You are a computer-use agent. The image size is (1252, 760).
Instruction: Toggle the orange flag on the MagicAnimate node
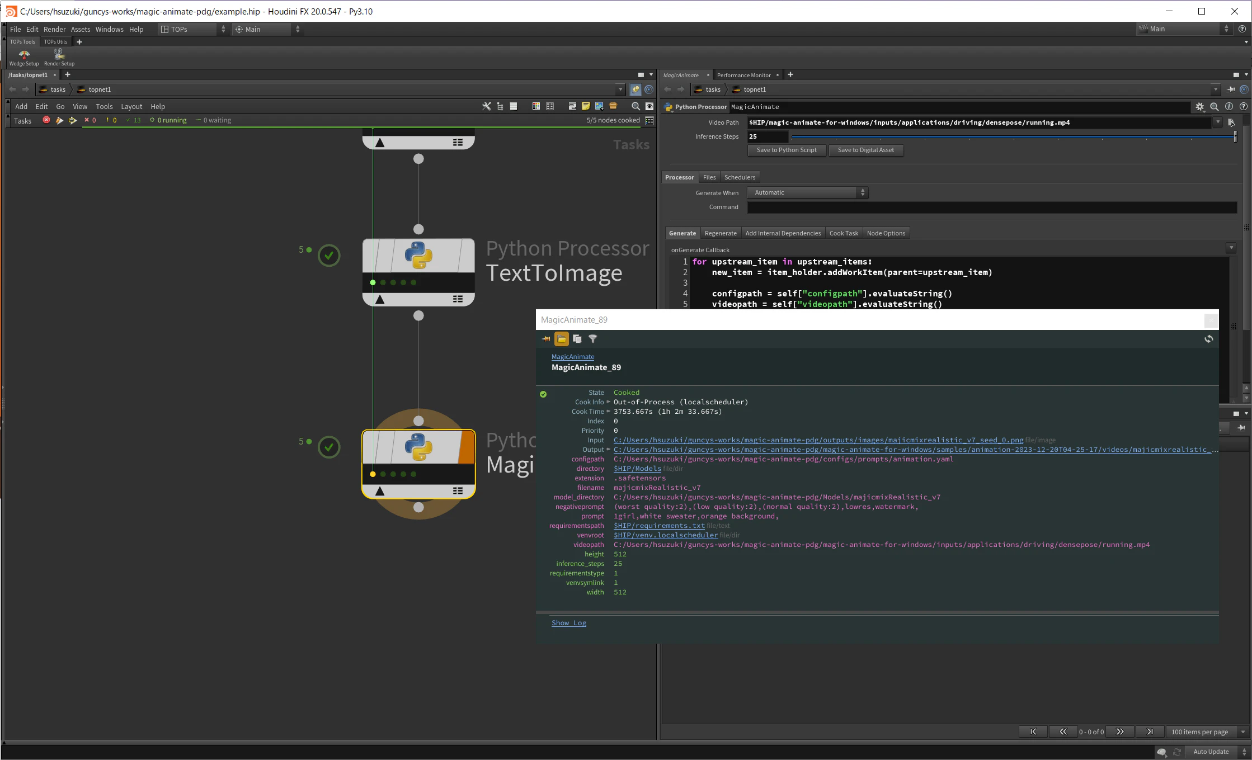click(467, 447)
